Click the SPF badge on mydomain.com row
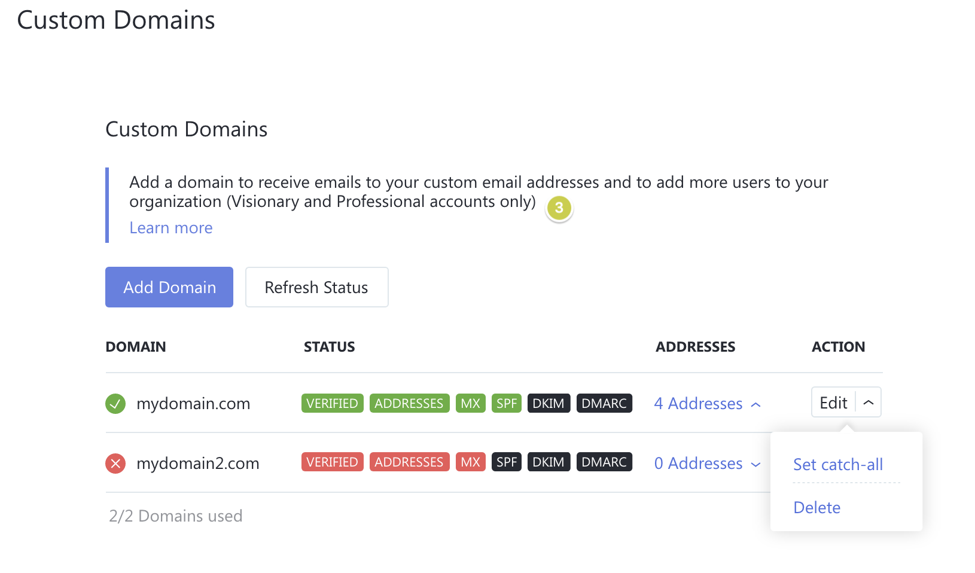The height and width of the screenshot is (573, 975). [506, 403]
